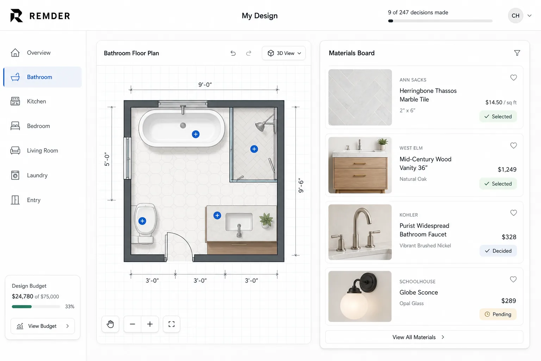541x361 pixels.
Task: Click the Living Room sofa icon
Action: pos(15,151)
